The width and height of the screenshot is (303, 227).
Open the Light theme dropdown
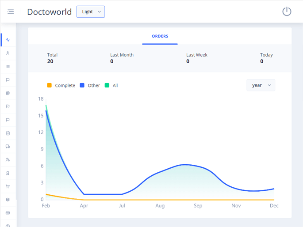coord(91,11)
